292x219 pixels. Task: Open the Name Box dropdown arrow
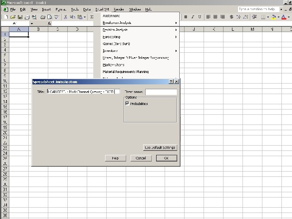click(32, 24)
